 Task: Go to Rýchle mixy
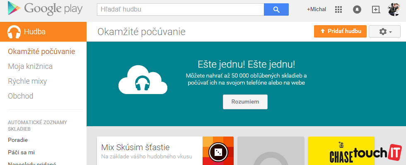click(x=27, y=81)
